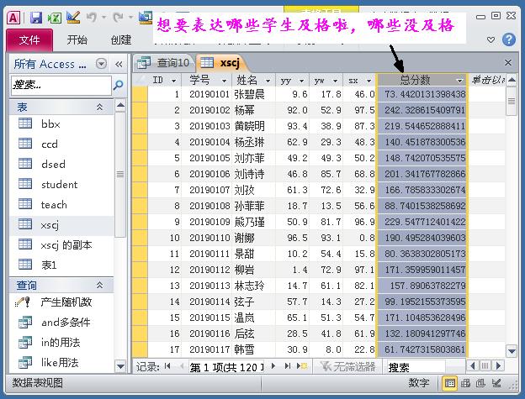Screen dimensions: 525x399
Task: Go to the previous record
Action: point(182,366)
